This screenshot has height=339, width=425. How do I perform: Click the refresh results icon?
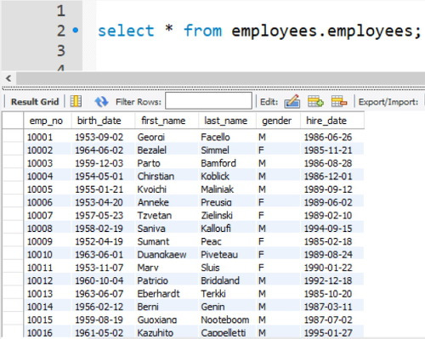(101, 101)
